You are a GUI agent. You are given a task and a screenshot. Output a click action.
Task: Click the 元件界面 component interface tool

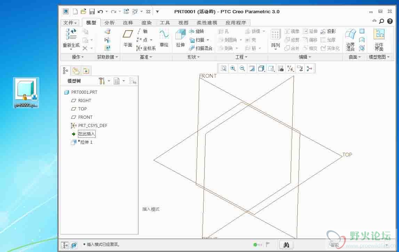point(379,40)
